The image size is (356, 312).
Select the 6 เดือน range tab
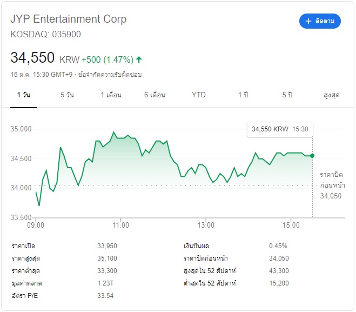pyautogui.click(x=155, y=95)
